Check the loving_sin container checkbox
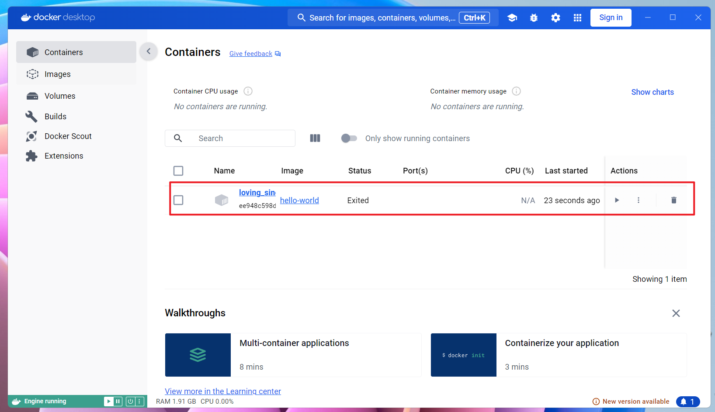Viewport: 715px width, 412px height. tap(178, 200)
